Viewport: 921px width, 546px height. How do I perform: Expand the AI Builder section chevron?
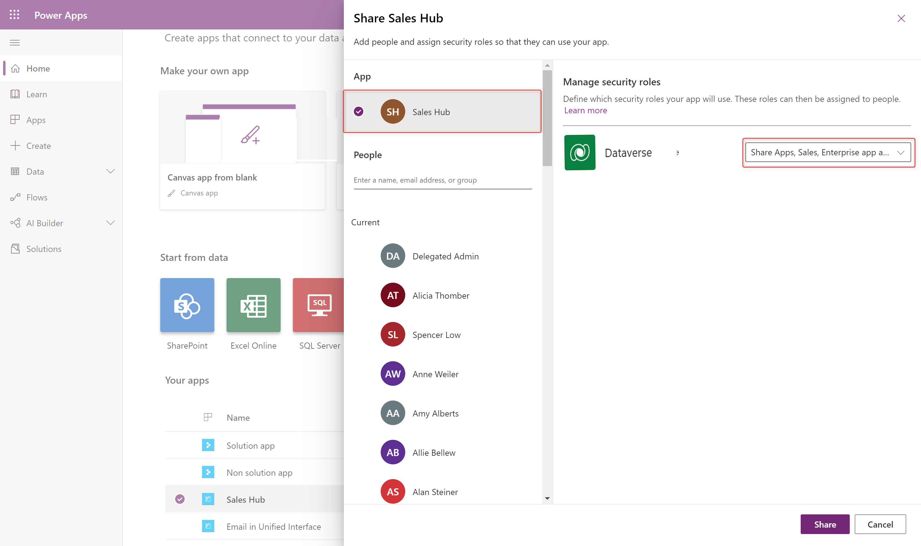pyautogui.click(x=111, y=223)
